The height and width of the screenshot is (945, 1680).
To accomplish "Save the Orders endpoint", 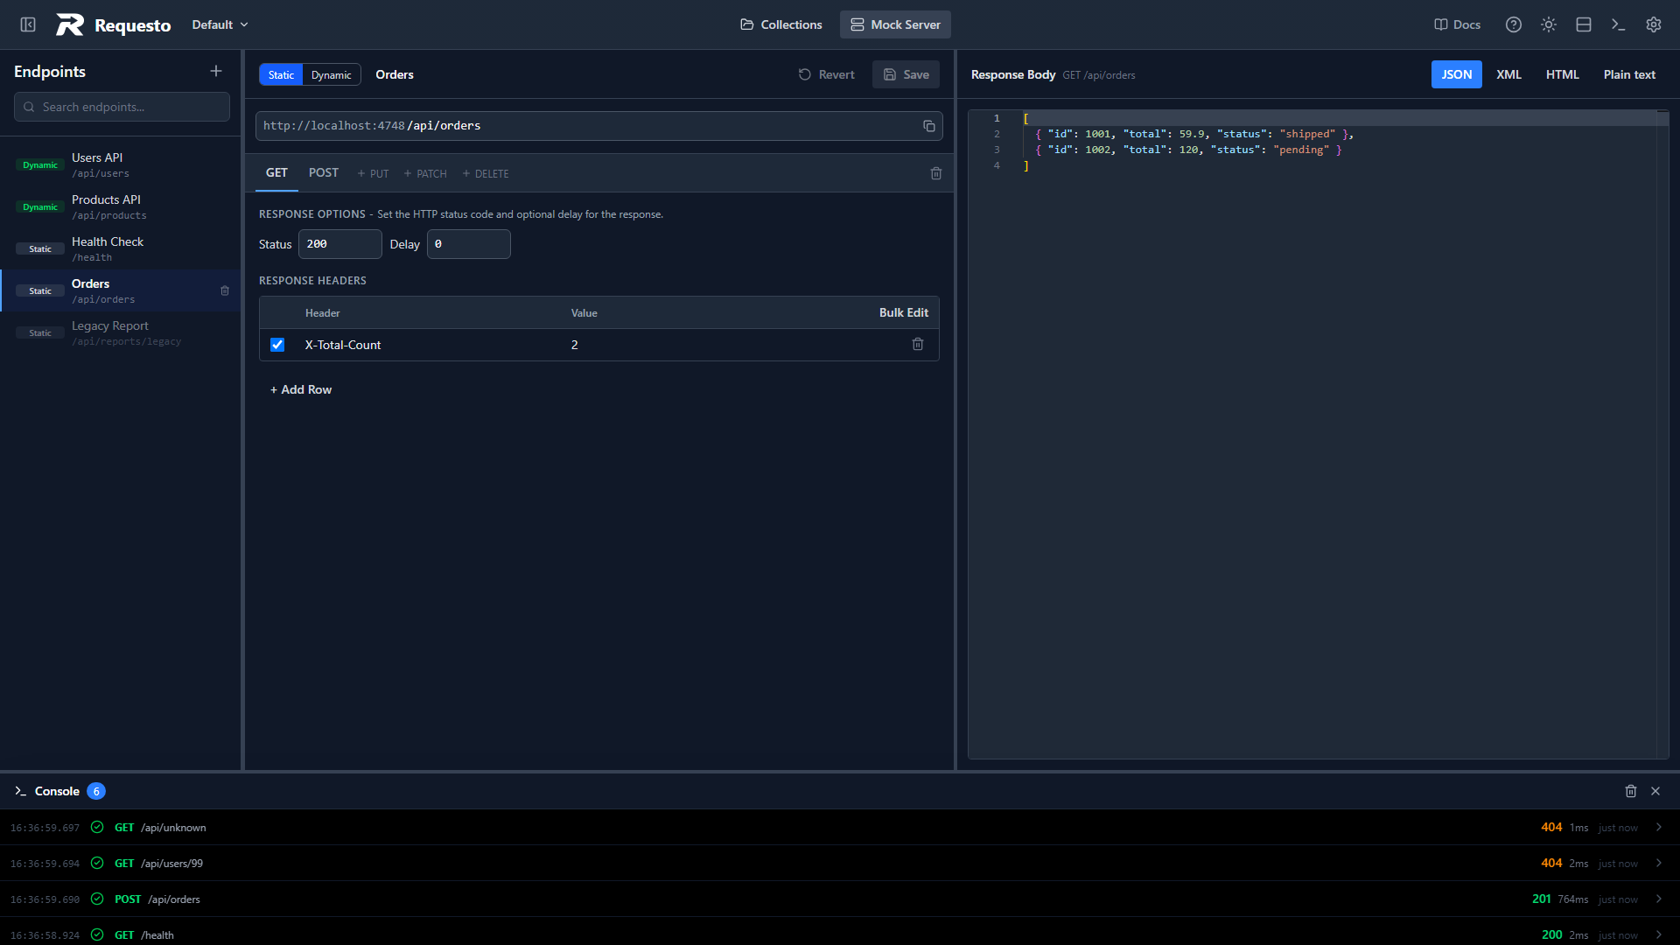I will [906, 74].
